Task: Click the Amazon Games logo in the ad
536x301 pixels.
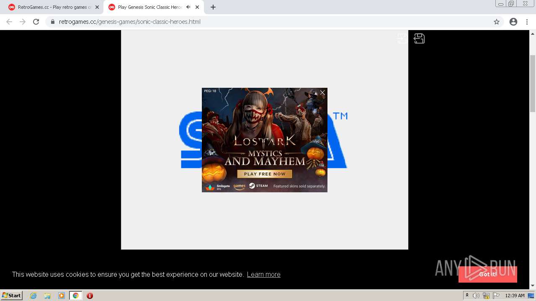Action: [x=239, y=186]
